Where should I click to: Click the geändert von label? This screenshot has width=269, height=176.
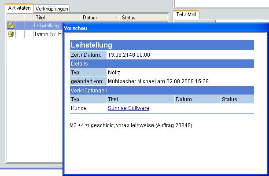[x=87, y=81]
